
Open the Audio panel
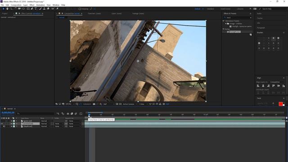point(259,13)
